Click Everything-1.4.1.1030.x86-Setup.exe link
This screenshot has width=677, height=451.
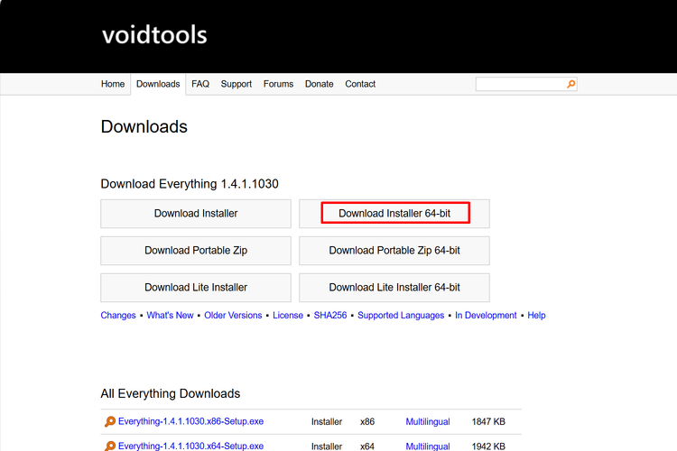(x=190, y=421)
